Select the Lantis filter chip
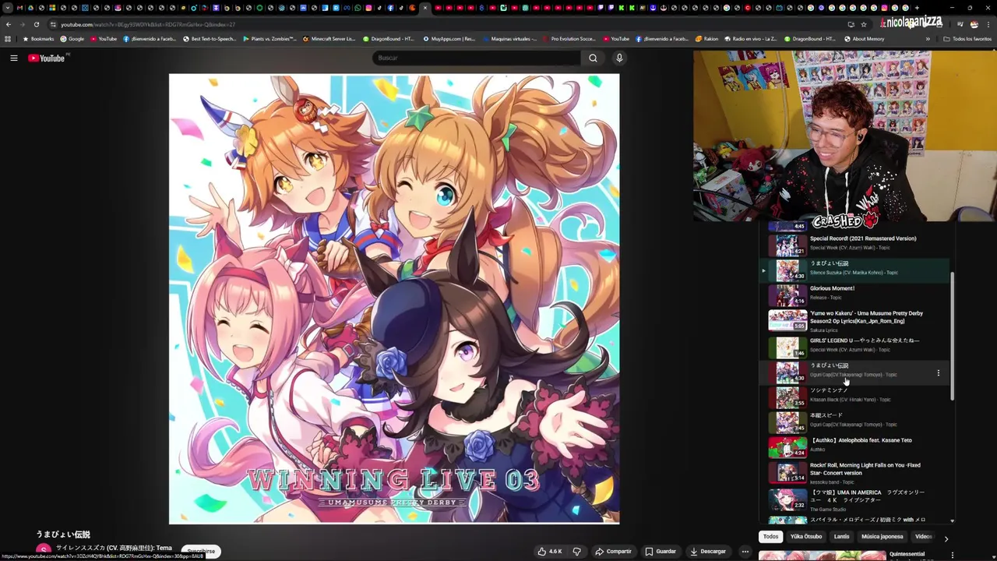997x561 pixels. click(842, 536)
